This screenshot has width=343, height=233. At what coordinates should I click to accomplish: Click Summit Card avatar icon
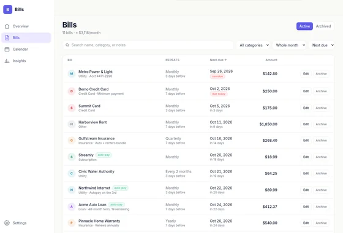72,108
